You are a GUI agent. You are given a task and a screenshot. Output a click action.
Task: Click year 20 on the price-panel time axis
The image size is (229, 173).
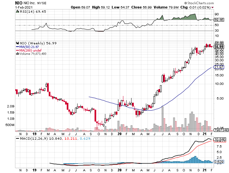(120, 134)
